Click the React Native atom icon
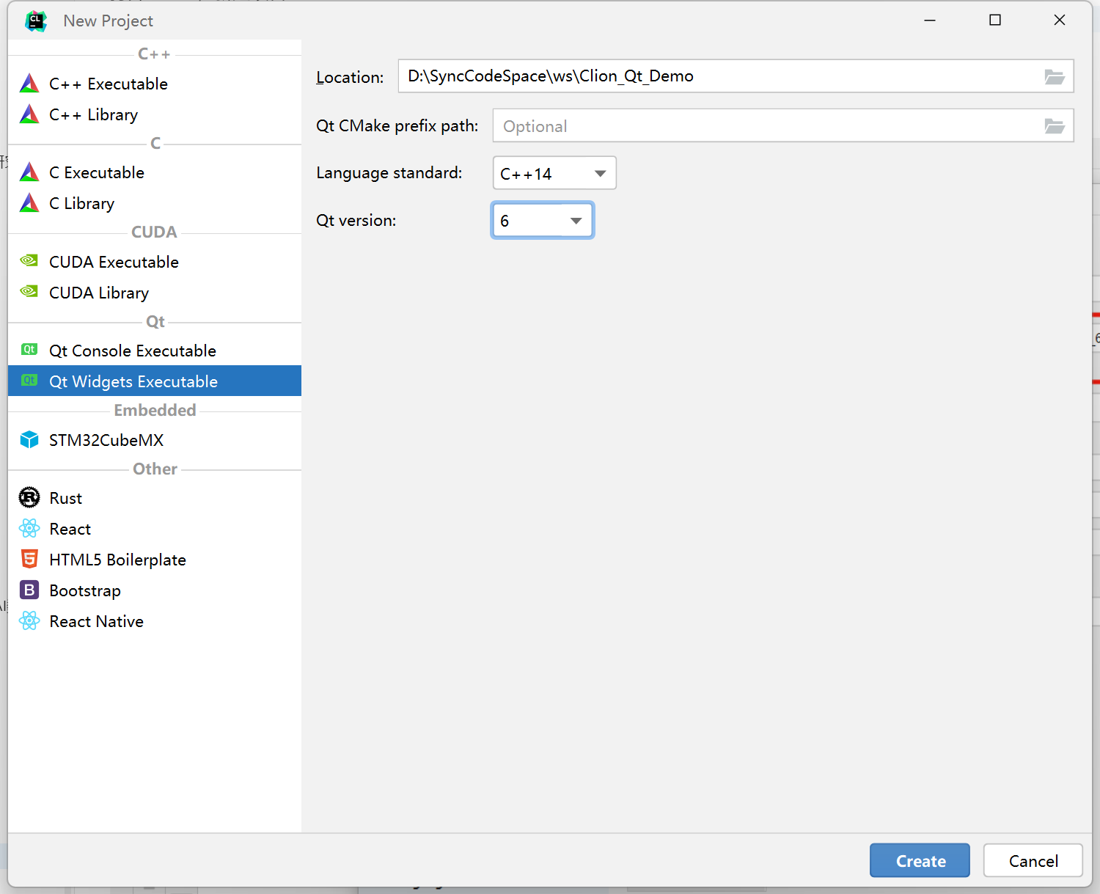 point(29,620)
